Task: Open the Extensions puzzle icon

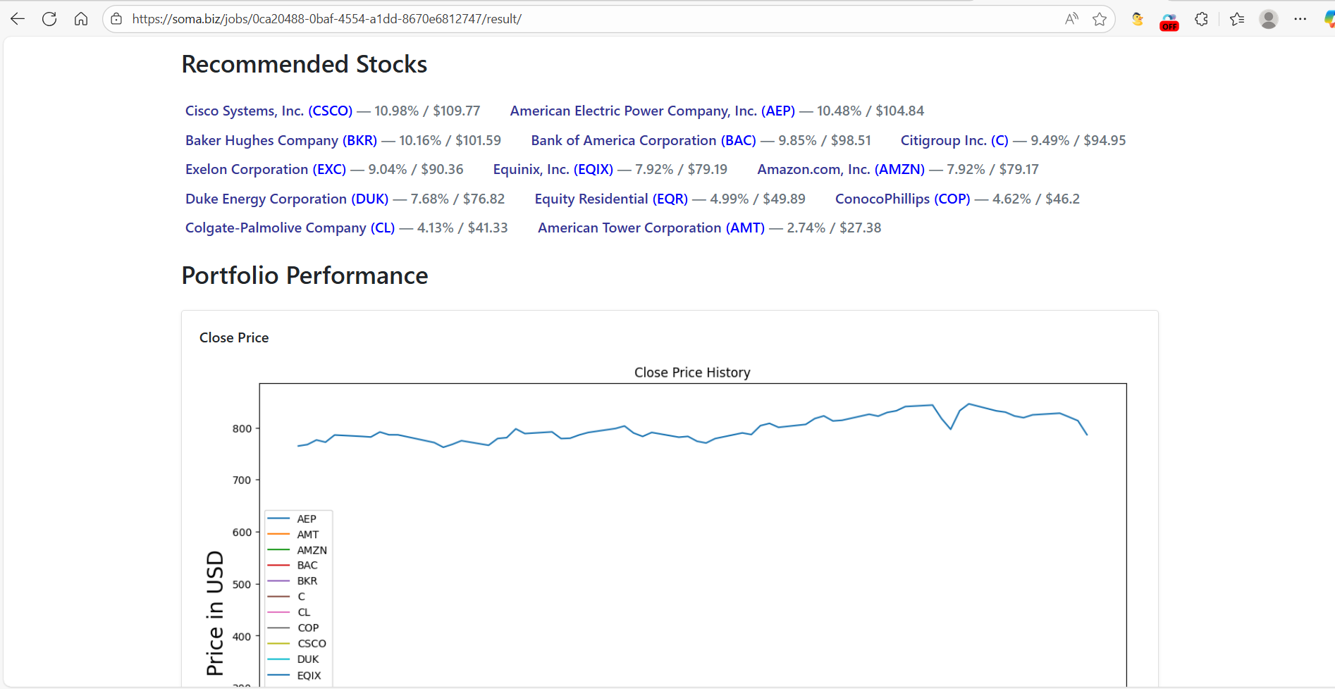Action: (x=1201, y=19)
